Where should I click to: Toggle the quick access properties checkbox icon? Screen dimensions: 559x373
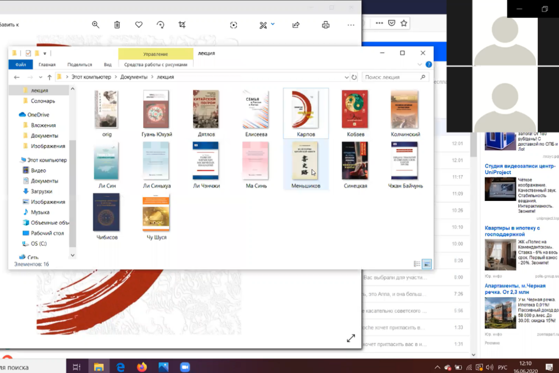point(28,53)
